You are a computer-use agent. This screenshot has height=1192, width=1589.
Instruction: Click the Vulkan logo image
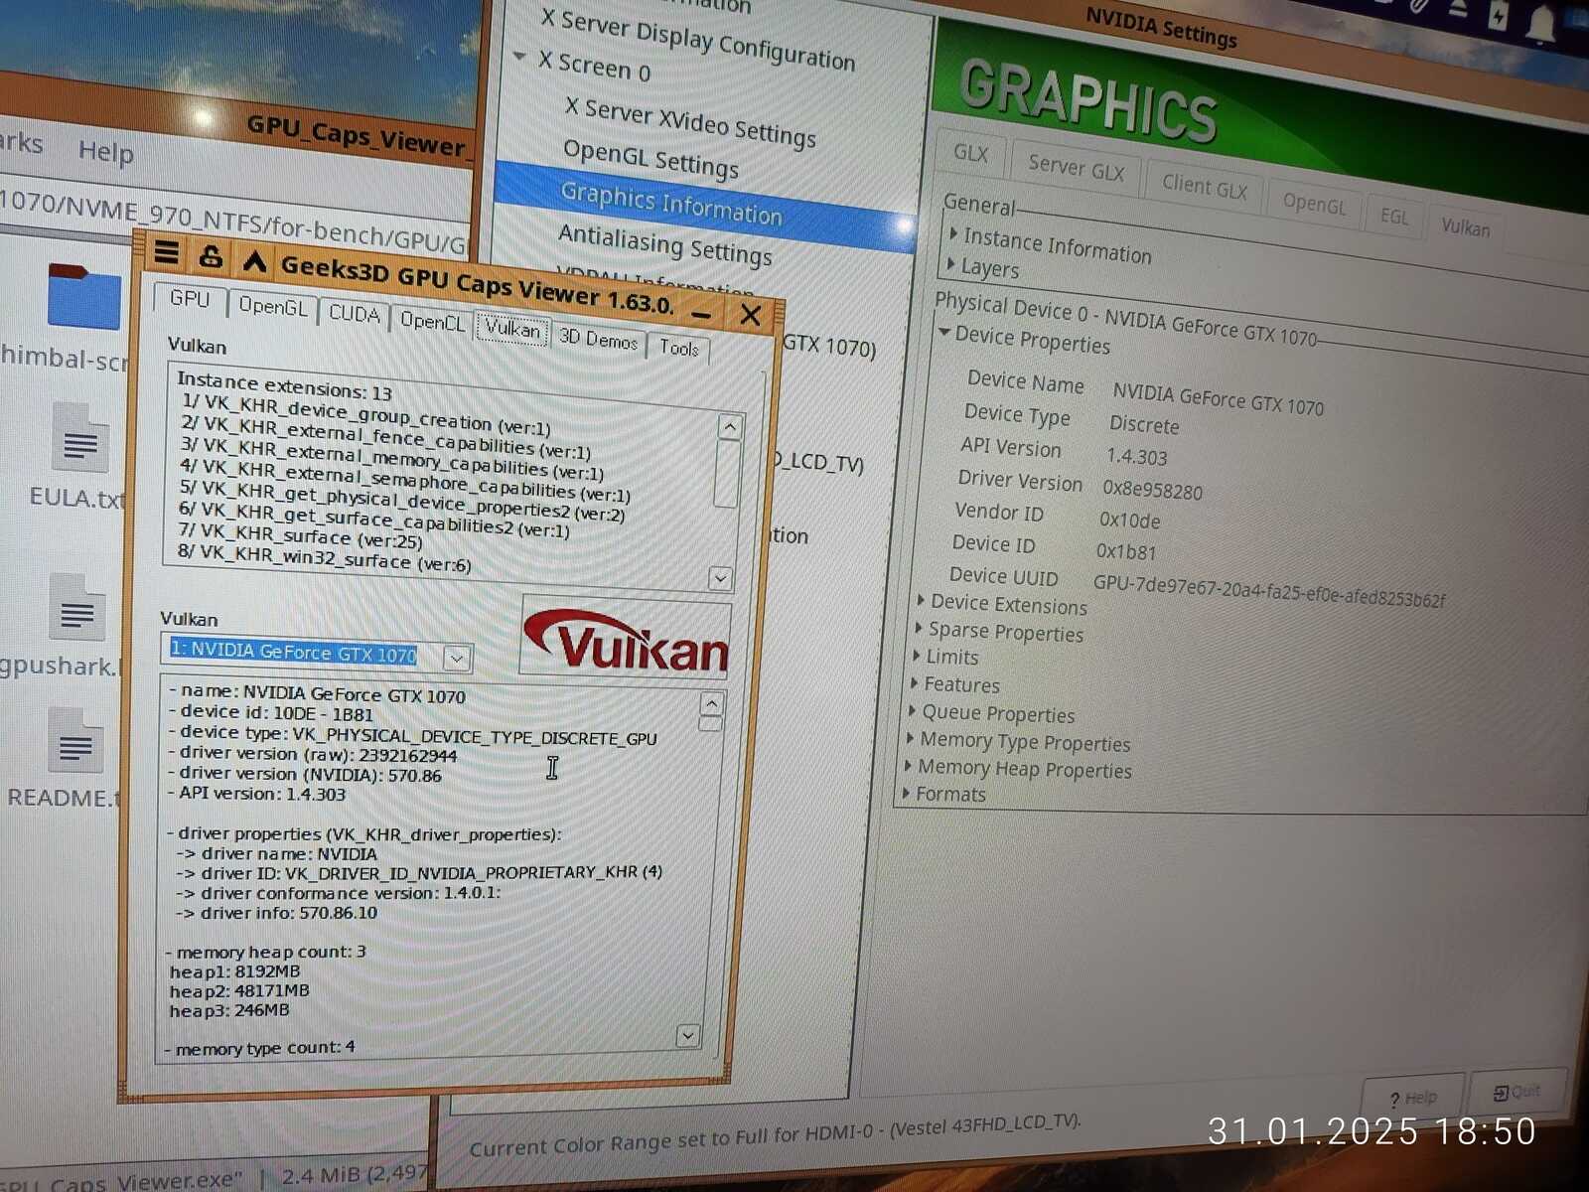pyautogui.click(x=626, y=637)
